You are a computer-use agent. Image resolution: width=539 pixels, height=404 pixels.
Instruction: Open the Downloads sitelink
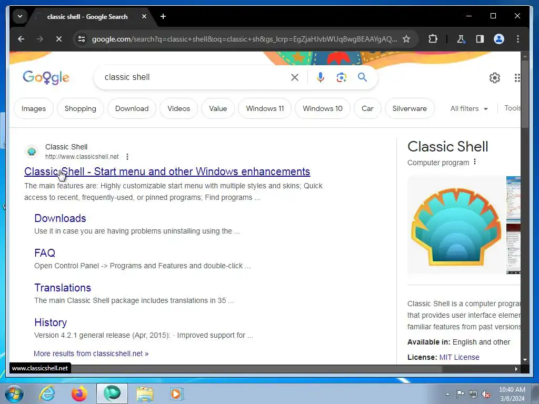[x=60, y=218]
